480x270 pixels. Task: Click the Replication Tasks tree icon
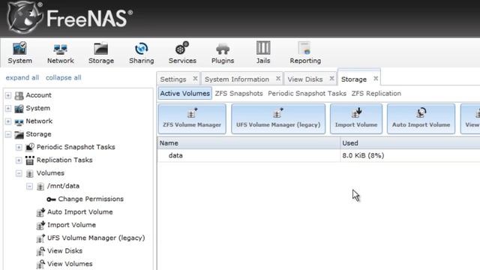[30, 160]
